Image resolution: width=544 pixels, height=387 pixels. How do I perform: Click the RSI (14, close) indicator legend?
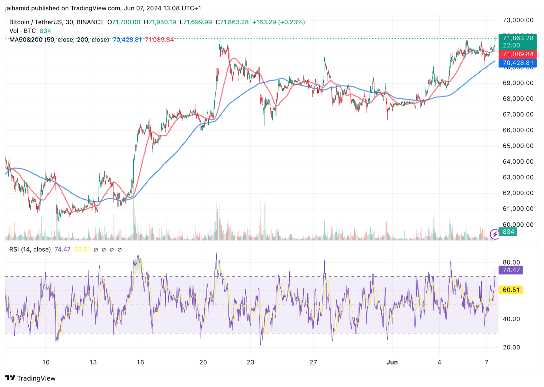30,250
